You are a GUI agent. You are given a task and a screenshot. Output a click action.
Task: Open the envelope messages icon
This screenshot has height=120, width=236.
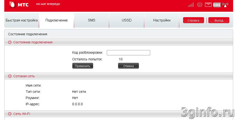(x=208, y=5)
